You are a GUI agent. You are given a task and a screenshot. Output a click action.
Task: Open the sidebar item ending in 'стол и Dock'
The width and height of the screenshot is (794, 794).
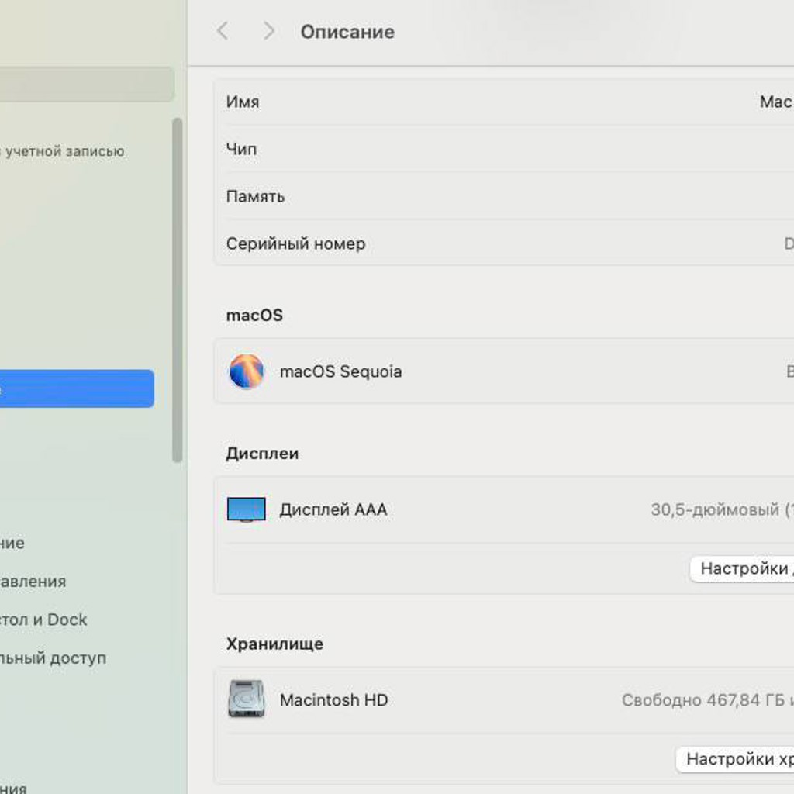(x=43, y=620)
